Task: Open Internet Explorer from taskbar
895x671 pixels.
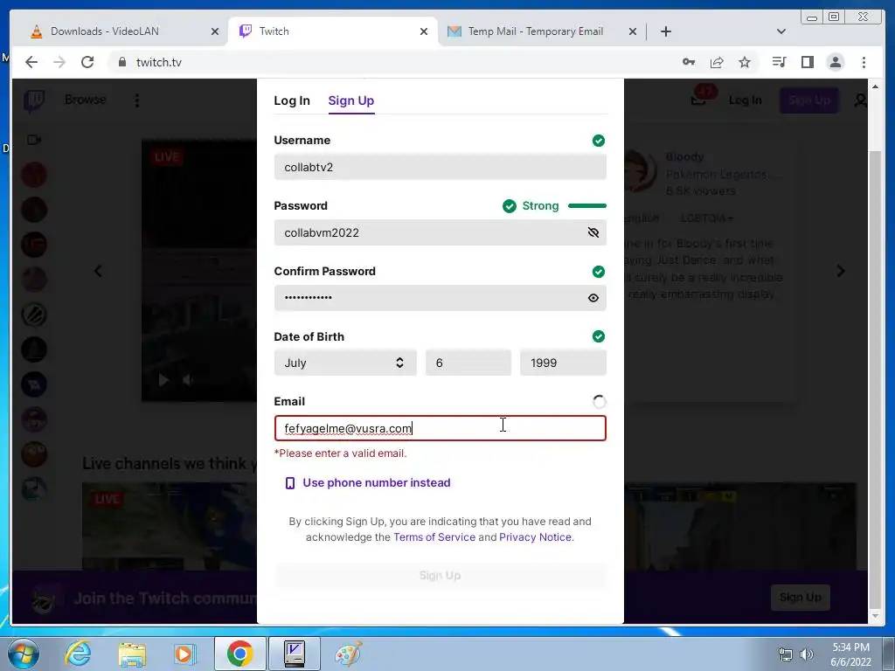Action: tap(78, 654)
